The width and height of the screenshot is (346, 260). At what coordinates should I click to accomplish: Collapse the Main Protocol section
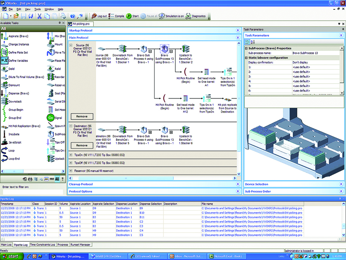pos(238,38)
